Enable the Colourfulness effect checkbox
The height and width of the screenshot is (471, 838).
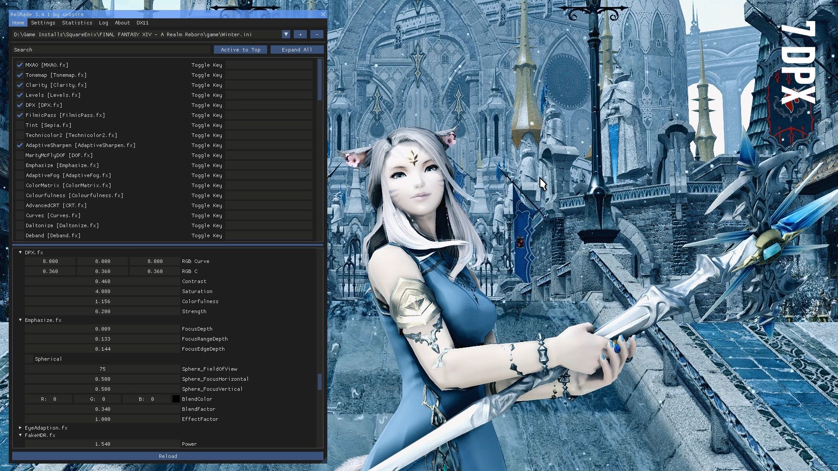[20, 195]
